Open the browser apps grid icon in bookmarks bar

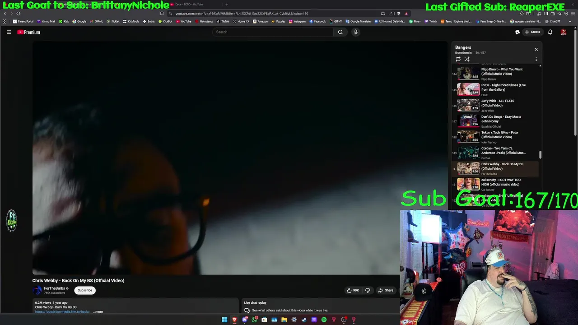click(5, 21)
